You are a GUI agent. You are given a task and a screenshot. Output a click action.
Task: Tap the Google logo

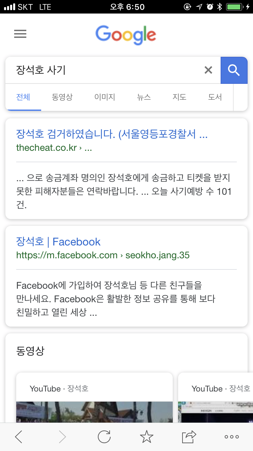coord(126,35)
